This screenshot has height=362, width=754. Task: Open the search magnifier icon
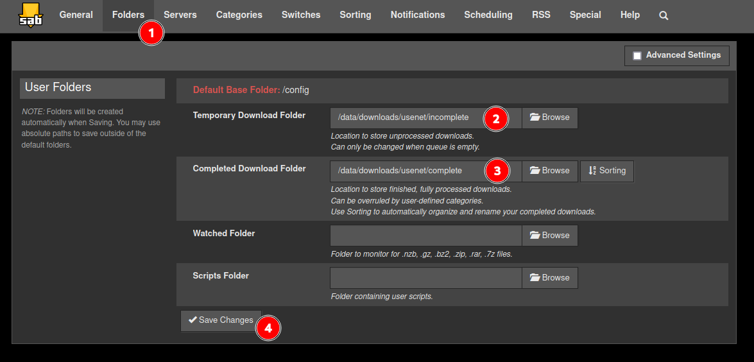pyautogui.click(x=664, y=15)
